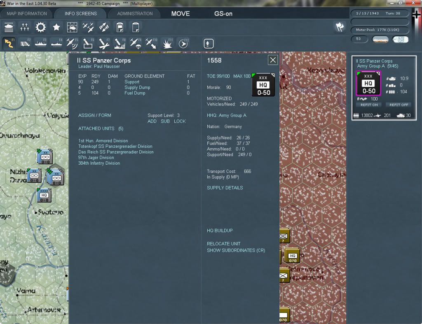Select the 97th Jager Division entry
The image size is (422, 324).
(x=96, y=158)
